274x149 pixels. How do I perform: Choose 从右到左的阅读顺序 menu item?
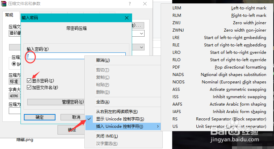pos(123,112)
